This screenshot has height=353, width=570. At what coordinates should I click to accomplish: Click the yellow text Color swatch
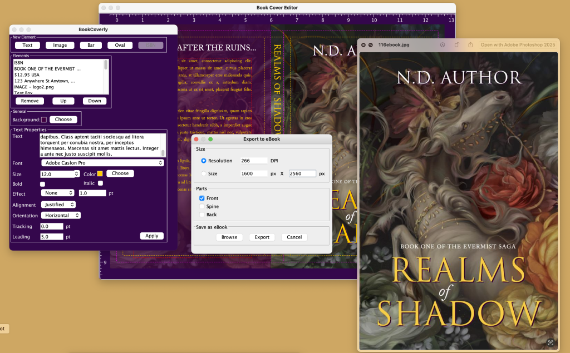pyautogui.click(x=100, y=173)
